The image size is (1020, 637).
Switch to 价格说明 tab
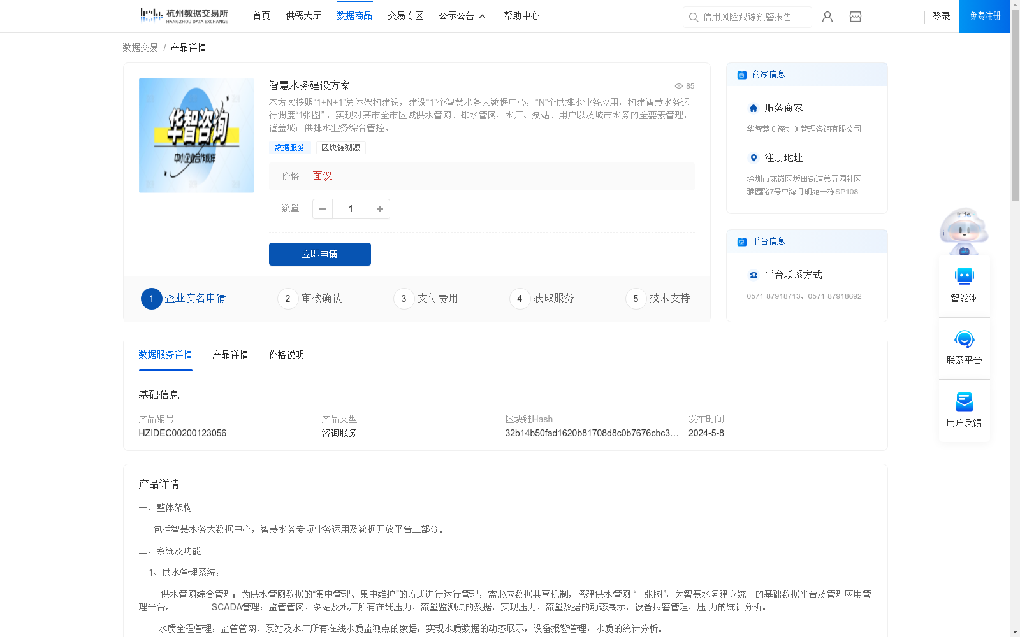(x=286, y=355)
